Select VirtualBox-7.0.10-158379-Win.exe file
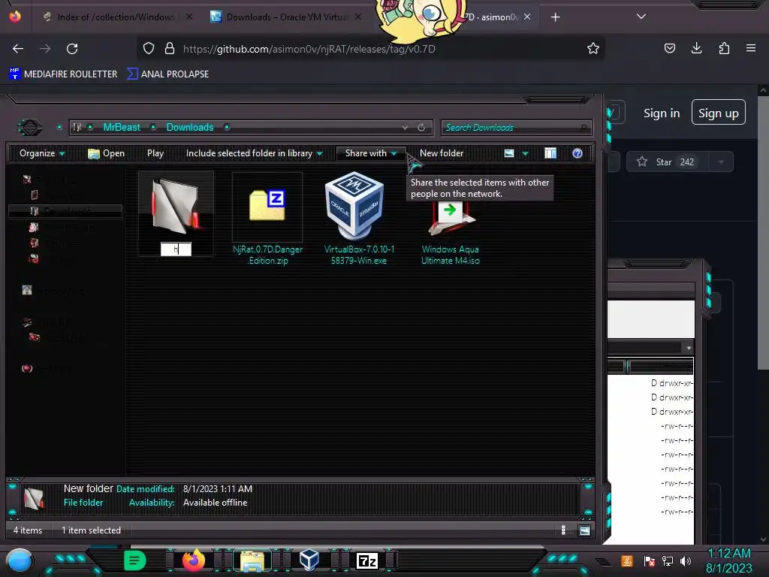Screen dimensions: 769x577 pyautogui.click(x=359, y=219)
